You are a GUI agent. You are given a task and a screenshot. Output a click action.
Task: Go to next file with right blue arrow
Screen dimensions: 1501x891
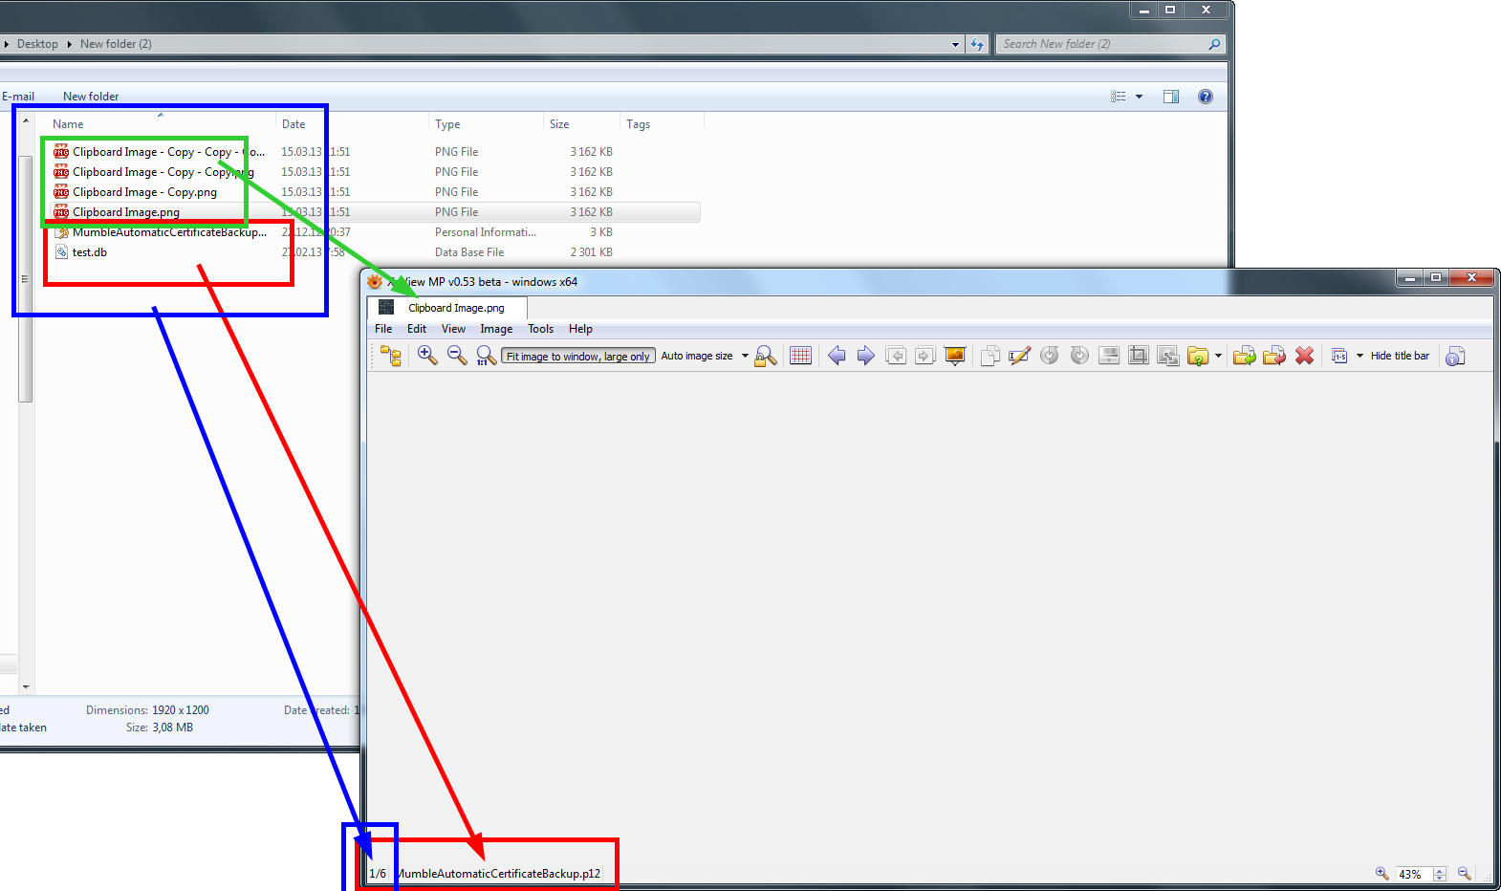click(x=866, y=356)
